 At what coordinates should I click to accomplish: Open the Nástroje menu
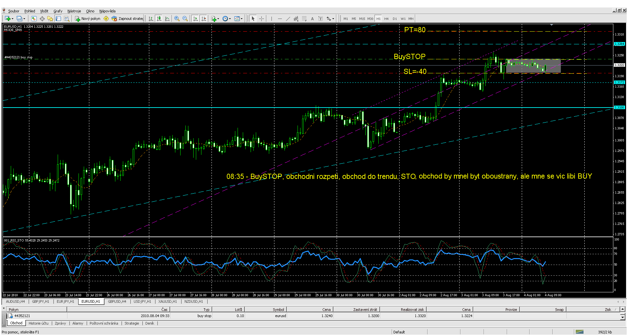point(74,11)
